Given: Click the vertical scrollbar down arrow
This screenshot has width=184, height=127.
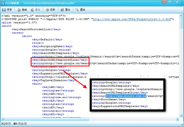Looking at the screenshot, I should point(181,116).
